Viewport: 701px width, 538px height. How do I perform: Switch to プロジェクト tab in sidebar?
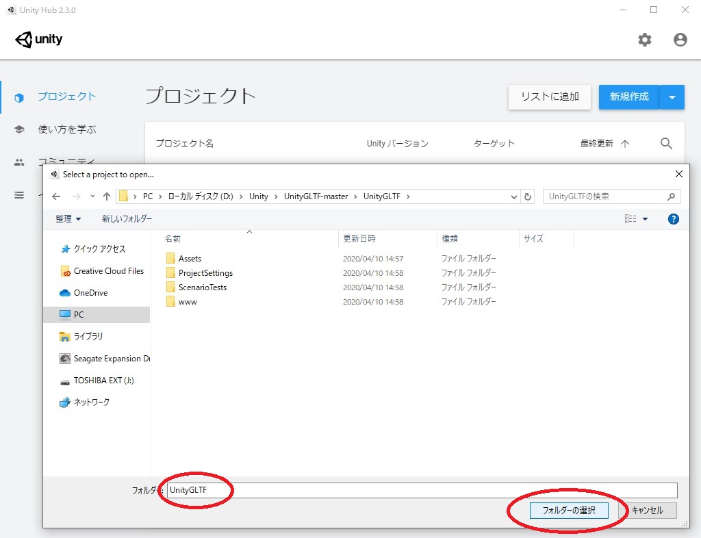pyautogui.click(x=67, y=97)
